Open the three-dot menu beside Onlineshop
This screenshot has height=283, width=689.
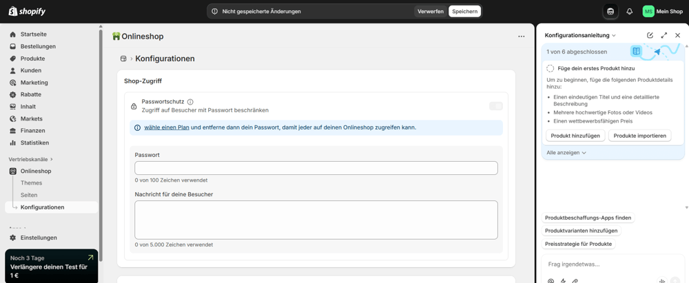[521, 36]
